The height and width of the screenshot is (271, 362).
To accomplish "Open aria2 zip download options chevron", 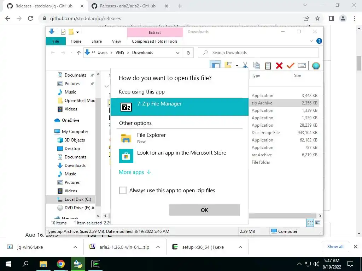I will pyautogui.click(x=158, y=247).
